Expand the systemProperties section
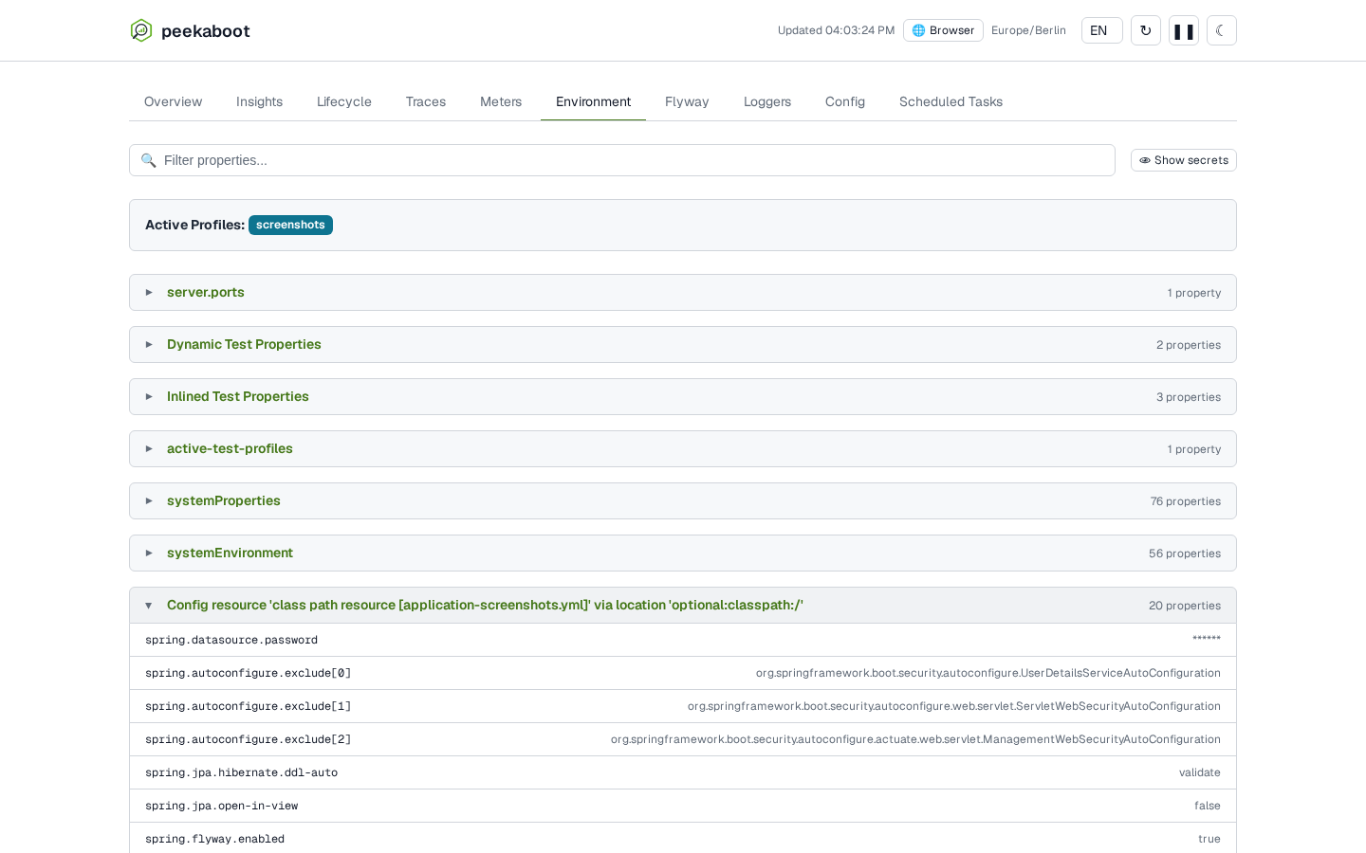Screen dimensions: 1366x853 click(683, 500)
